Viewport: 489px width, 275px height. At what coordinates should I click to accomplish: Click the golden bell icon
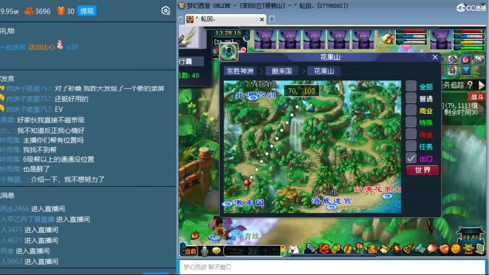408,249
